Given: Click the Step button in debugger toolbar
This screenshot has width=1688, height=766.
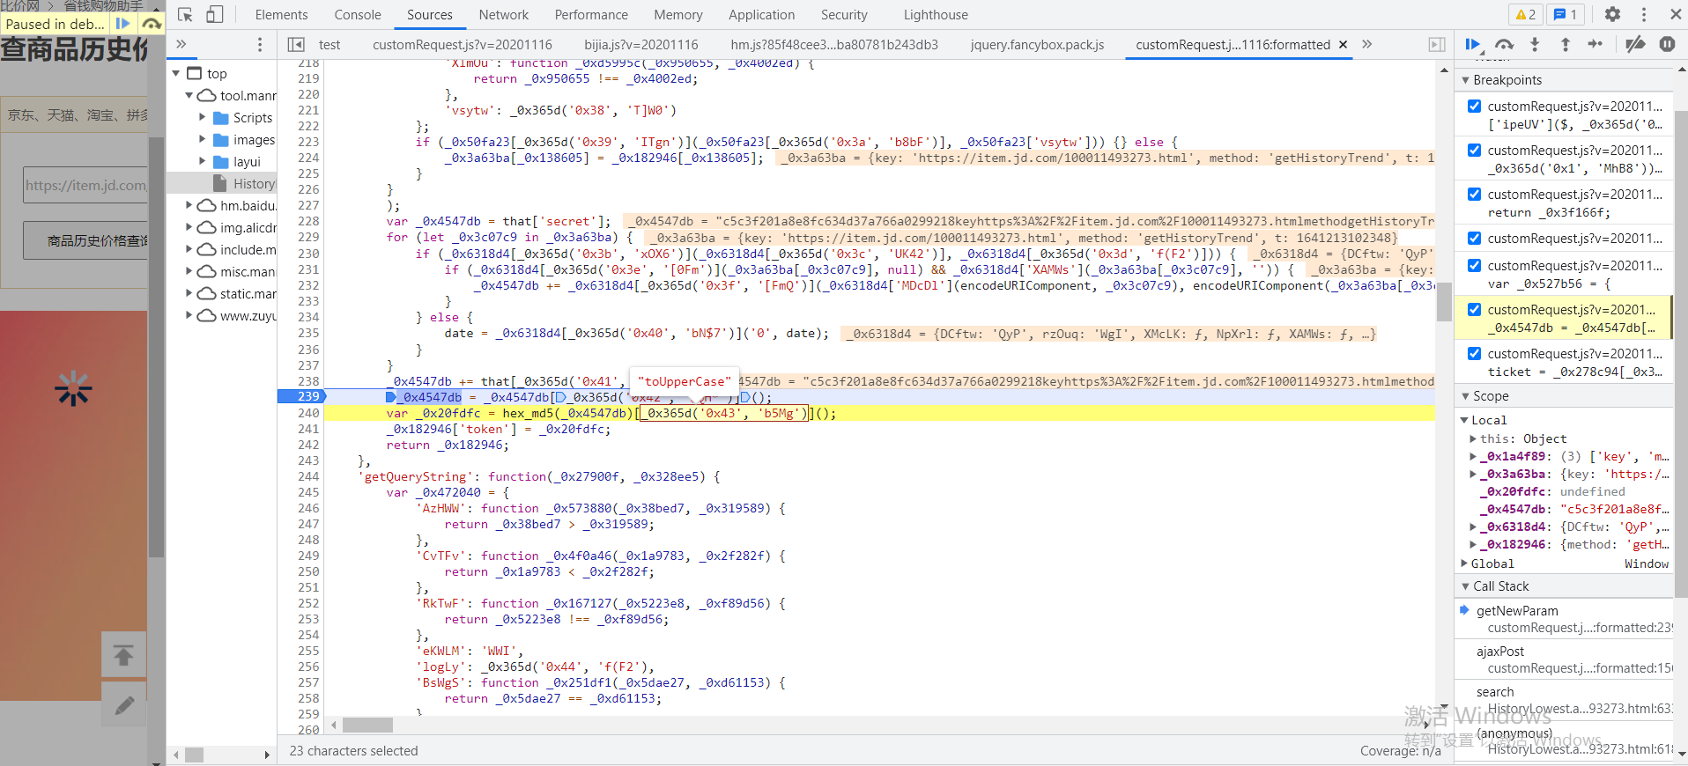Looking at the screenshot, I should coord(1595,44).
